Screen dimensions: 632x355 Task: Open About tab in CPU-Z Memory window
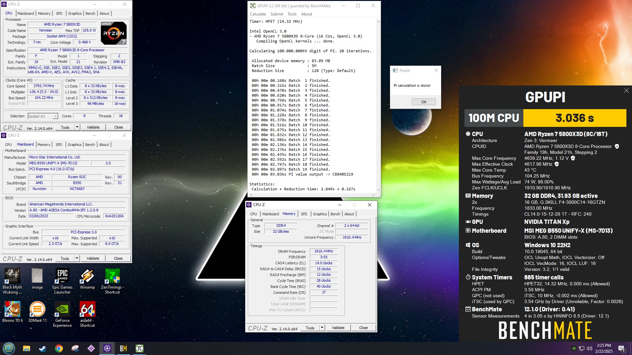pos(349,214)
